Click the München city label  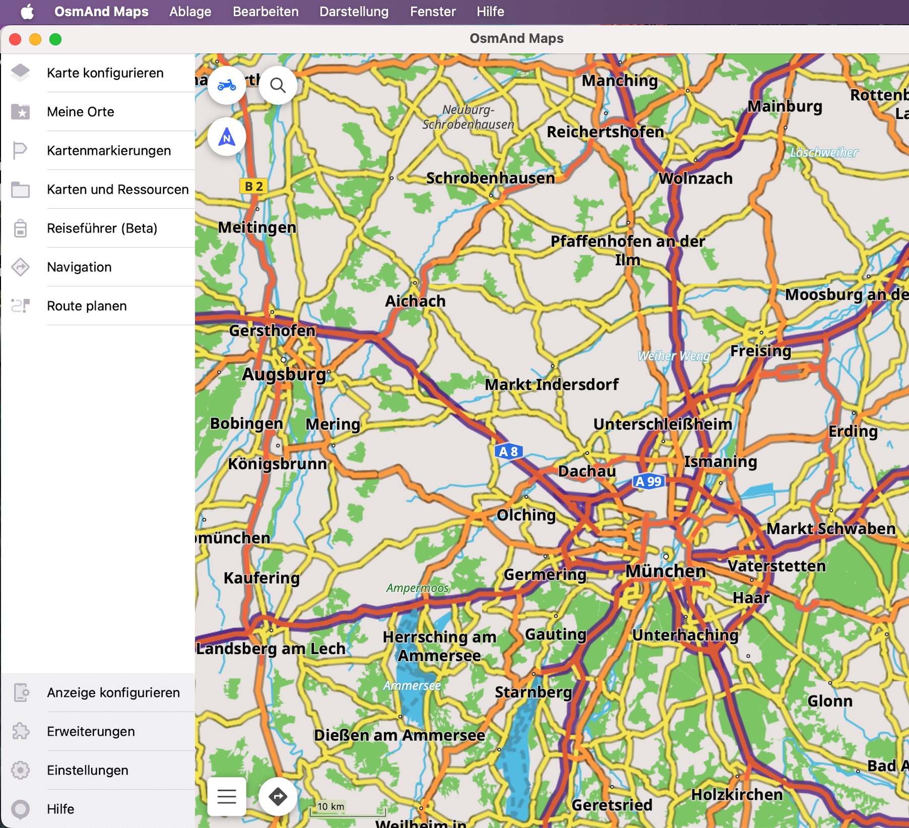coord(666,571)
